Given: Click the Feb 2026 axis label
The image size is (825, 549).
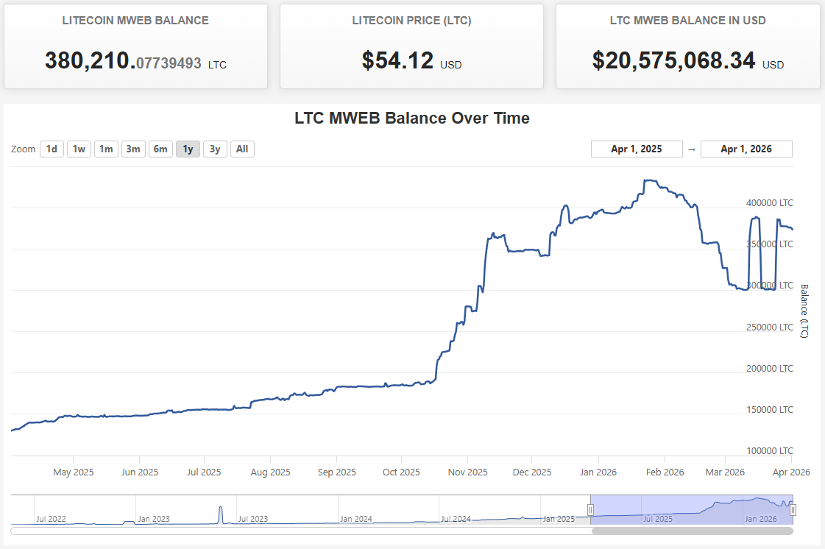Looking at the screenshot, I should (x=665, y=472).
